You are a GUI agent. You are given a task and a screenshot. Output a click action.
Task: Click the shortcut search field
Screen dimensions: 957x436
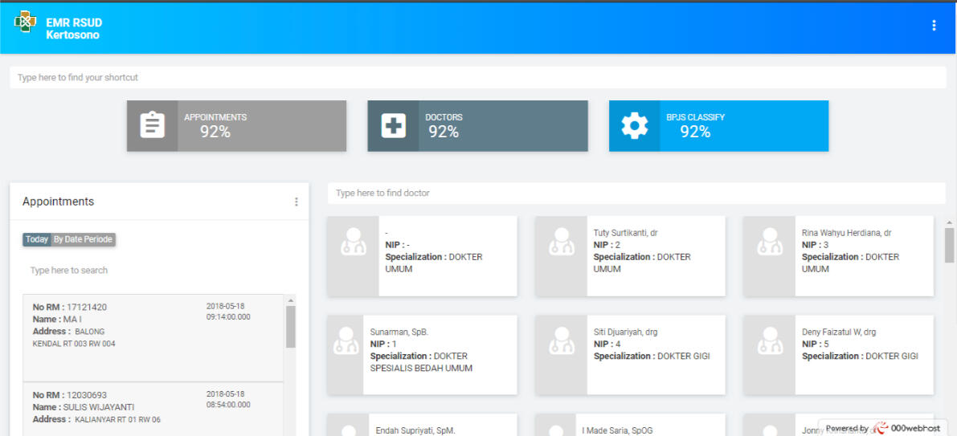click(477, 78)
